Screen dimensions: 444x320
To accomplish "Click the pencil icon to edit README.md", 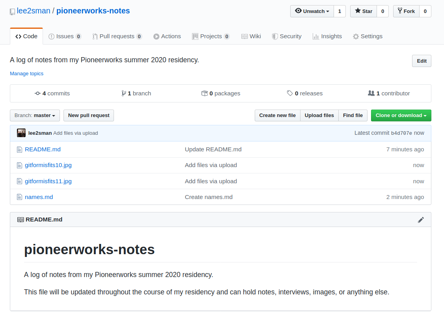I will (421, 220).
